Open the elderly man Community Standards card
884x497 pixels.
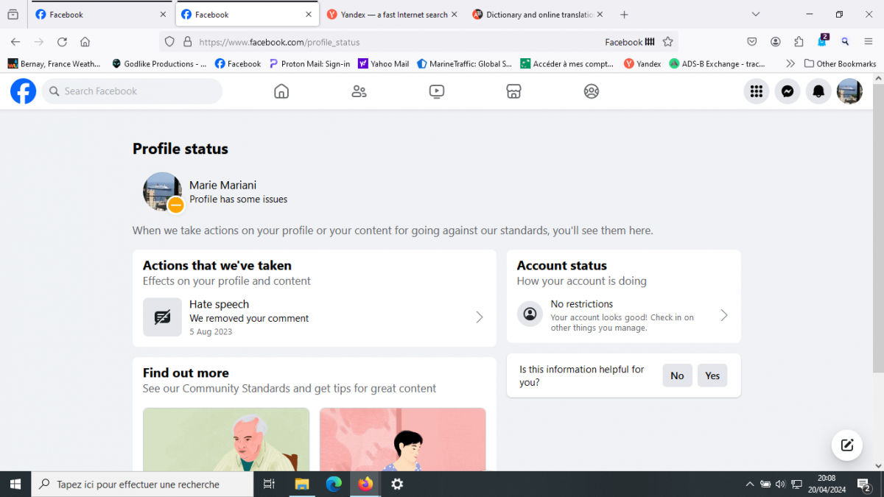coord(226,440)
